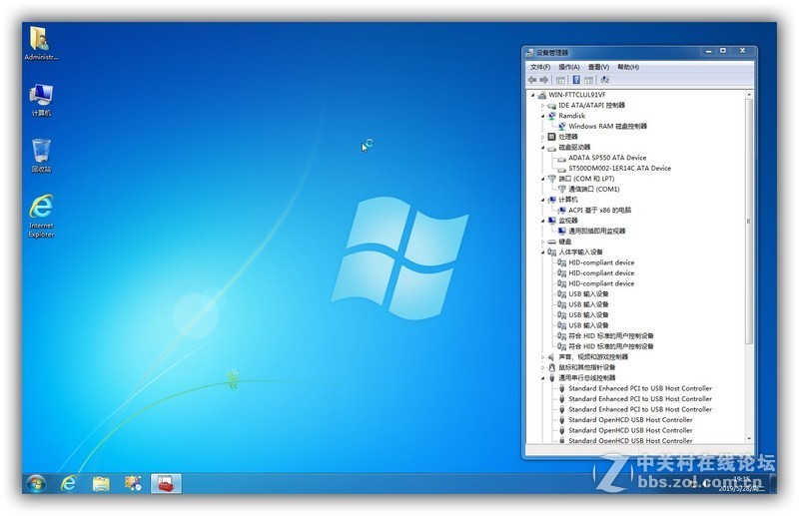Expand the 键盘 node
Viewport: 799px width, 516px height.
click(x=542, y=242)
